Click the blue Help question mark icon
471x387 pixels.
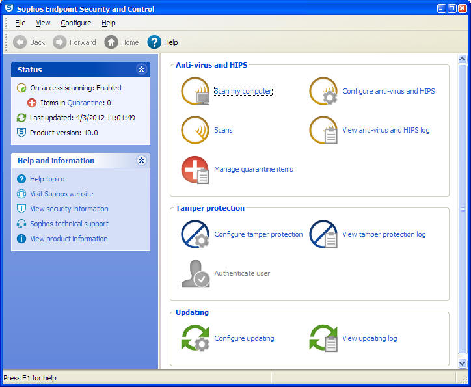click(x=154, y=42)
